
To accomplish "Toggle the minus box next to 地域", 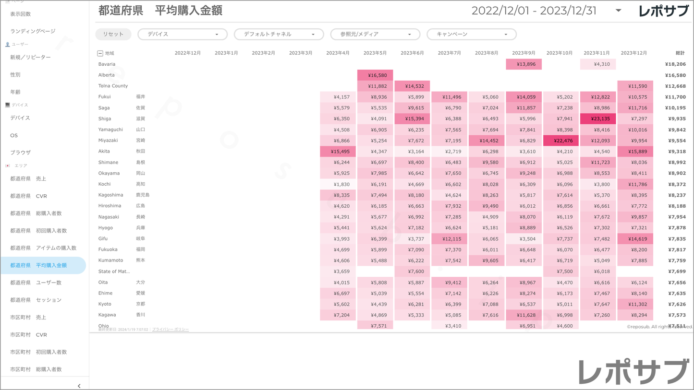I will 100,53.
